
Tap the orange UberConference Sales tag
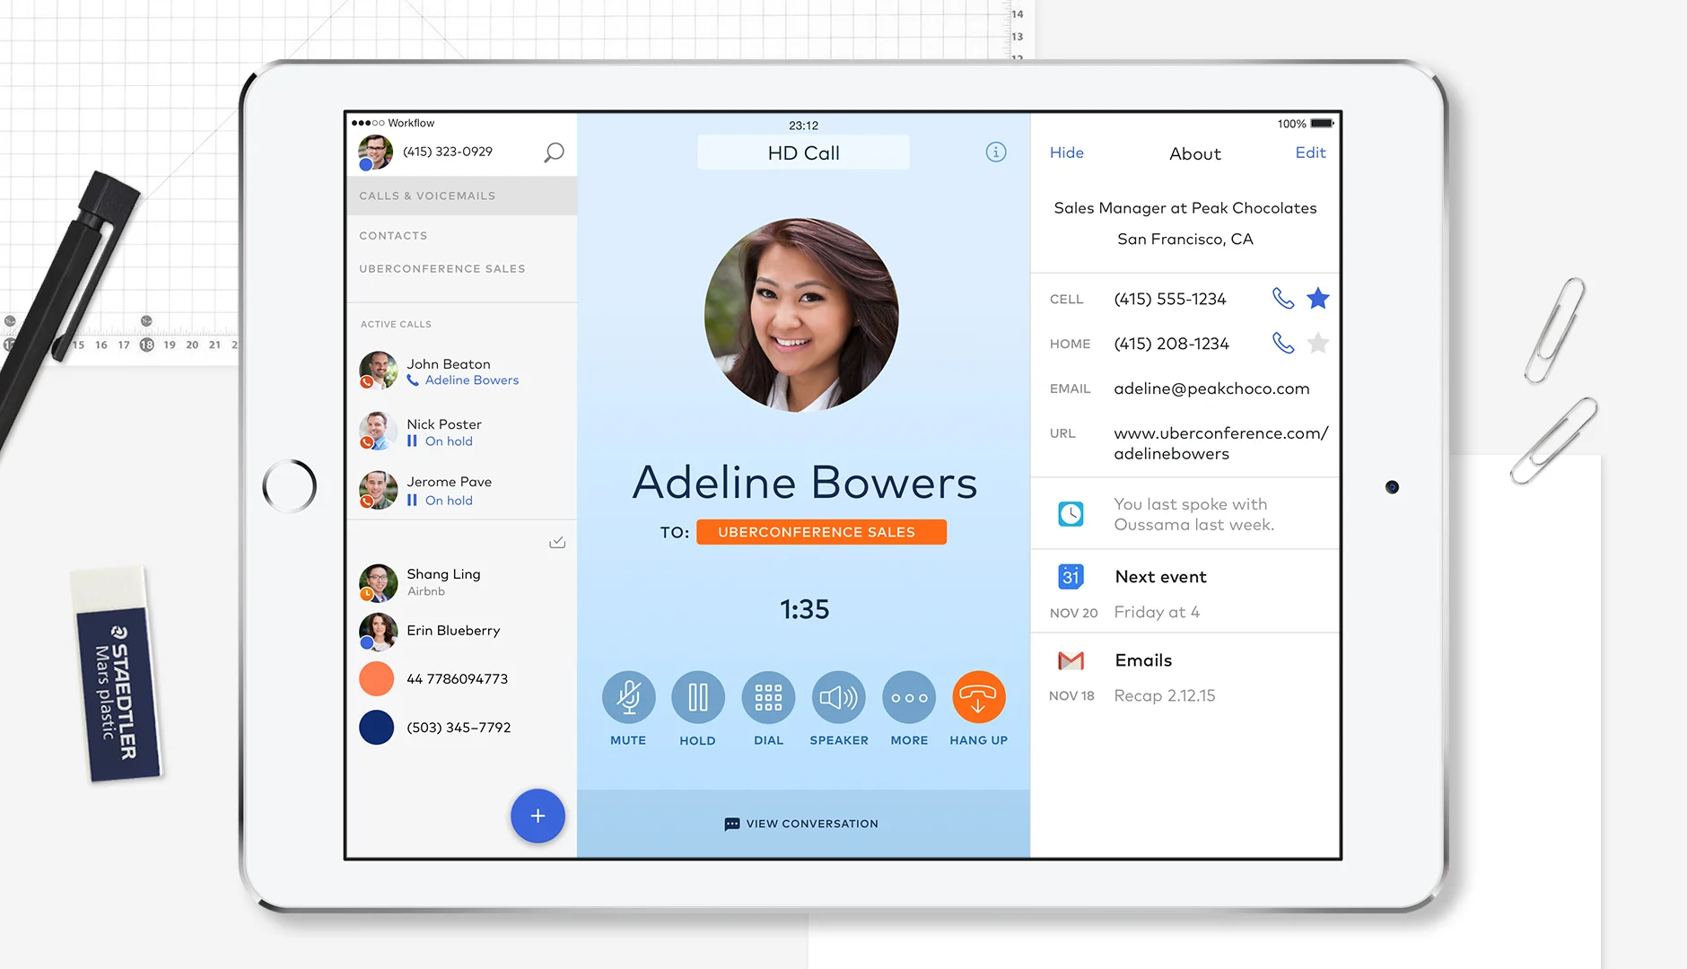point(821,532)
